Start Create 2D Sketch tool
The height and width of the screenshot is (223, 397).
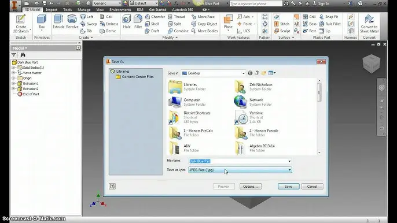(21, 24)
